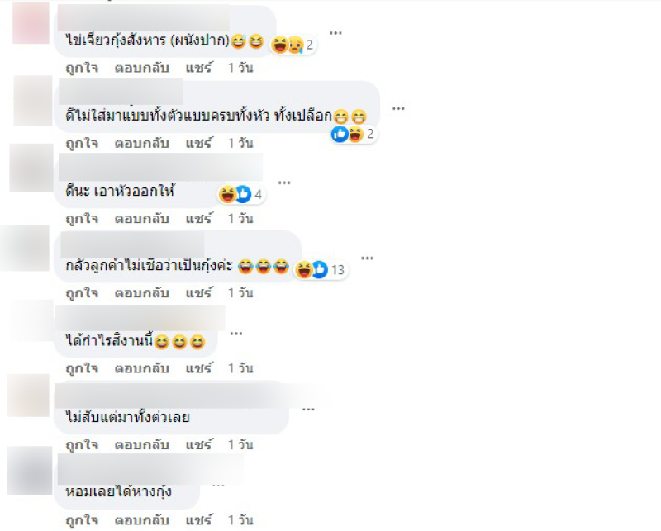The height and width of the screenshot is (531, 661).
Task: Open three-dot menu beside กลัวลูกค้าไม่เชื่อ comment
Action: [x=367, y=258]
